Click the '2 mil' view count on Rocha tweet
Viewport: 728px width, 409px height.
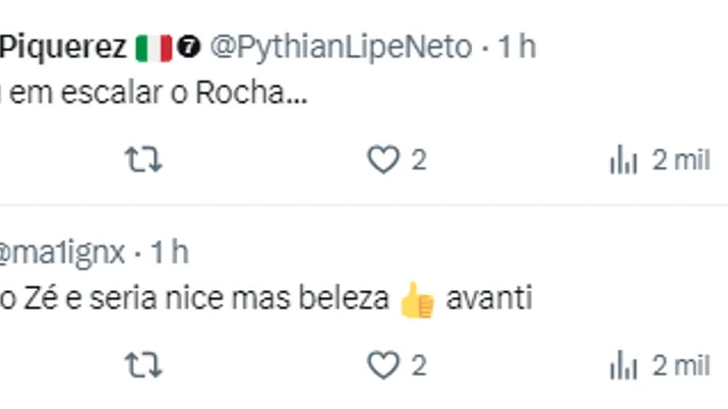(681, 161)
